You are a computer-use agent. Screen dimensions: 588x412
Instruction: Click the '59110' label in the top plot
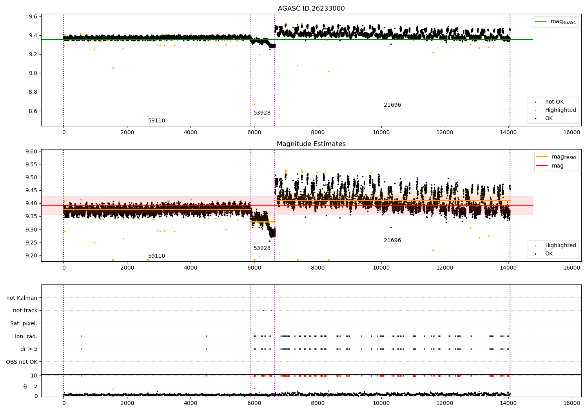pos(156,121)
